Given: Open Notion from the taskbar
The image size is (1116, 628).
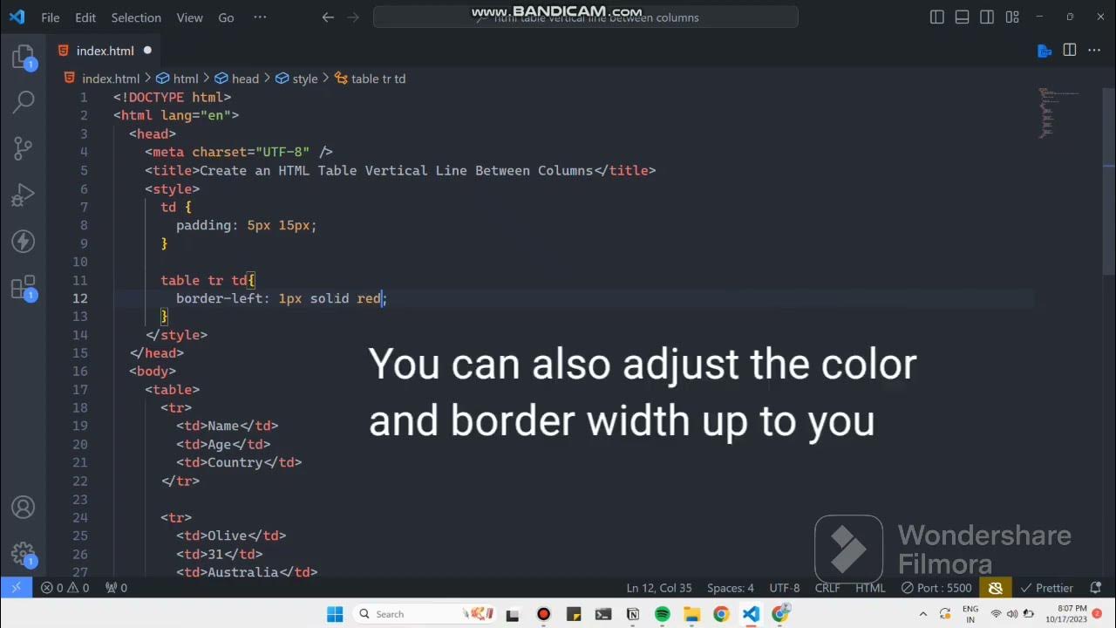Looking at the screenshot, I should click(x=632, y=614).
